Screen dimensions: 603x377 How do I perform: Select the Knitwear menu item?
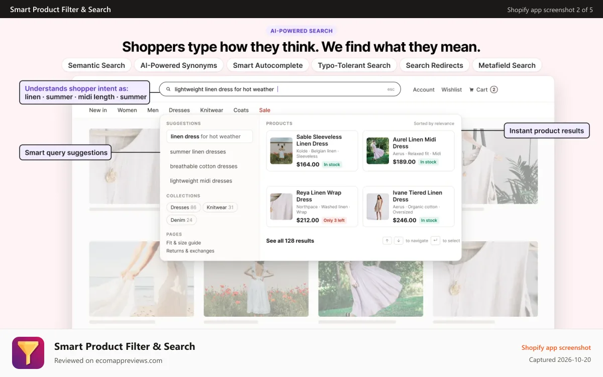coord(212,110)
